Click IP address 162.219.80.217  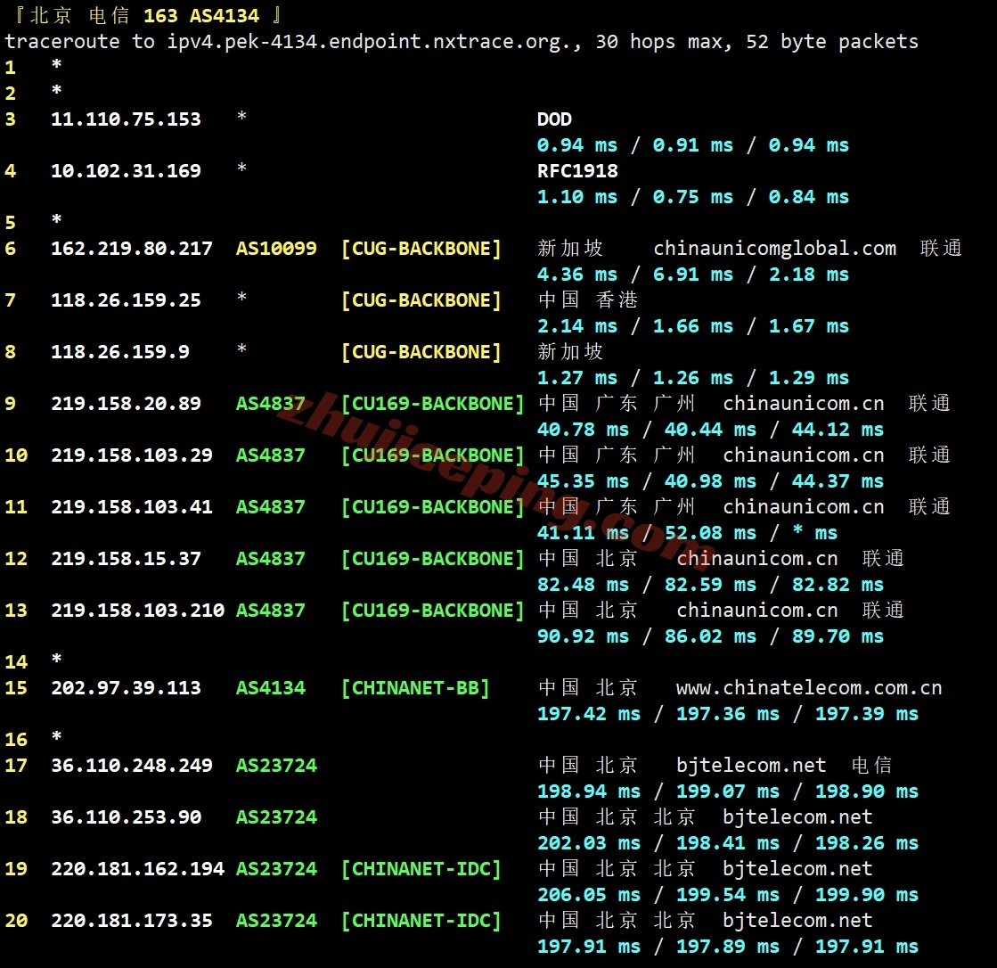132,249
